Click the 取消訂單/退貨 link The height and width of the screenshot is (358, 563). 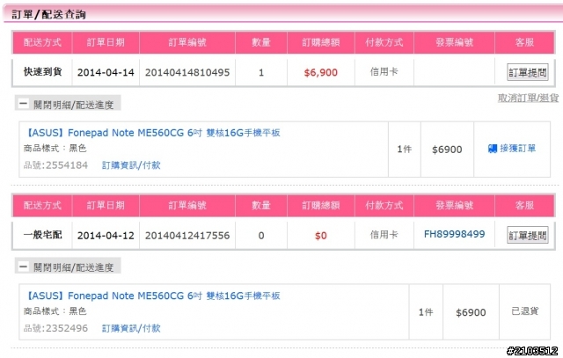click(x=528, y=98)
